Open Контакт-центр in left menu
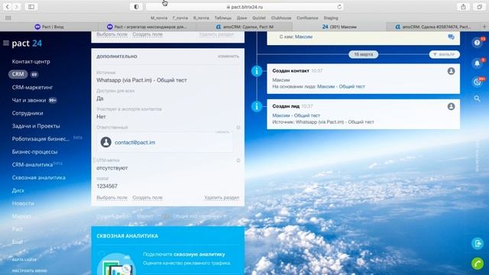 31,62
